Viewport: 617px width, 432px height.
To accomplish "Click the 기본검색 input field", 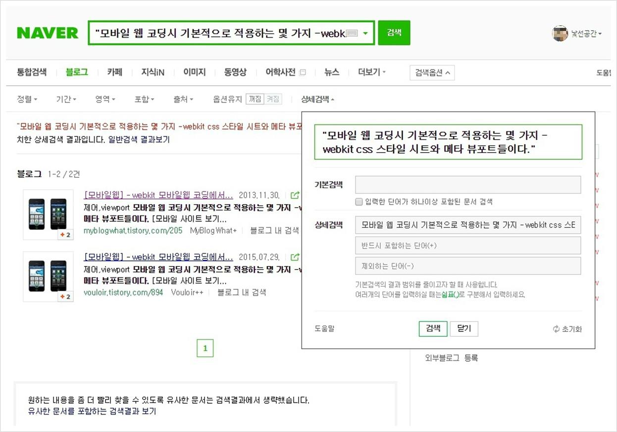I will [468, 185].
